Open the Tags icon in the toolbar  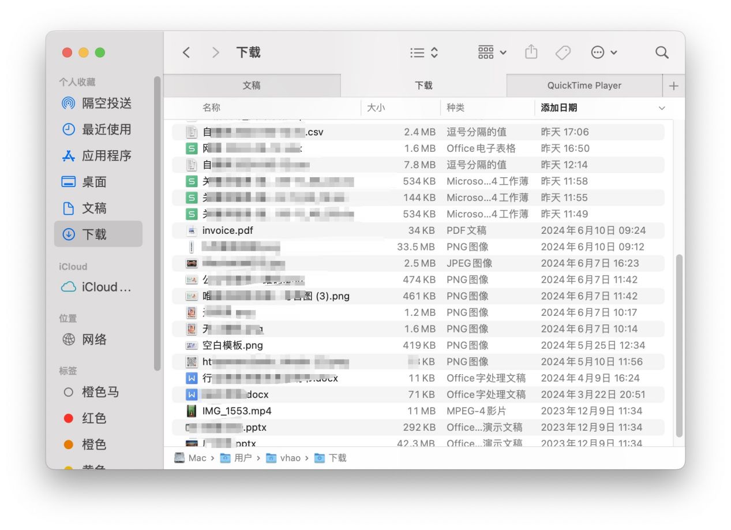coord(563,53)
